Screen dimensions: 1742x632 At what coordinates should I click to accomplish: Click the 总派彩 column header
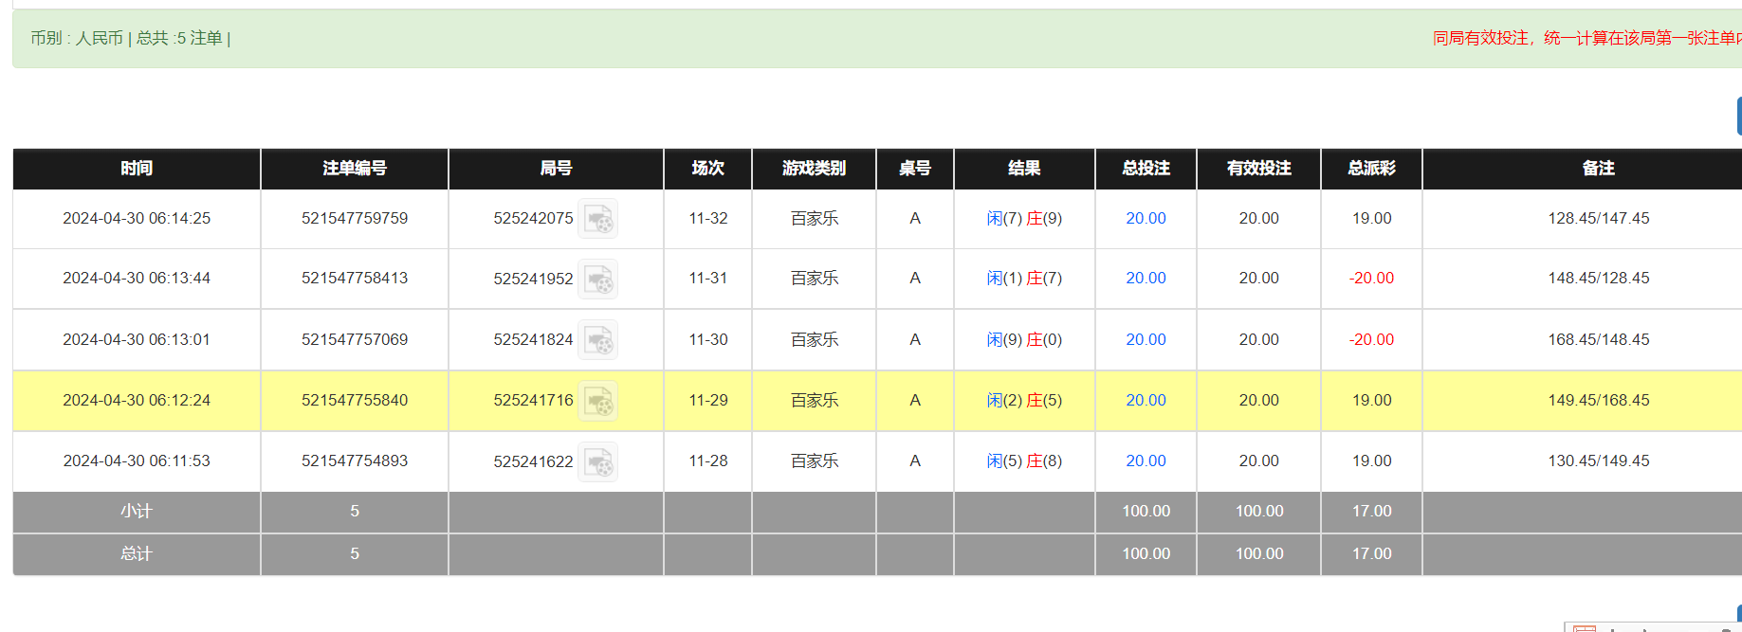pyautogui.click(x=1371, y=168)
